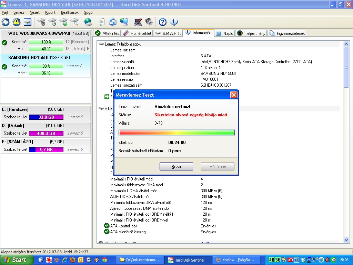Click the 'Maximális UDMA átviteli mód' row
This screenshot has width=353, height=265.
click(x=167, y=190)
